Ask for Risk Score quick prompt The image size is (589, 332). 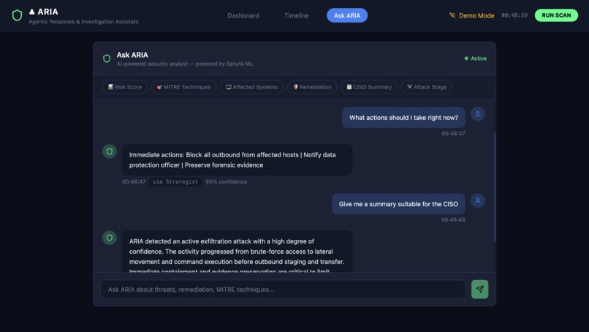[x=125, y=87]
